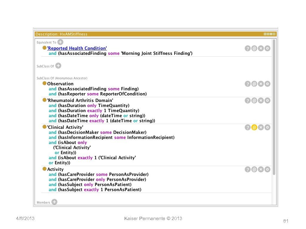The image size is (306, 229).
Task: Click circle edit icon on Activity row
Action: (267, 170)
